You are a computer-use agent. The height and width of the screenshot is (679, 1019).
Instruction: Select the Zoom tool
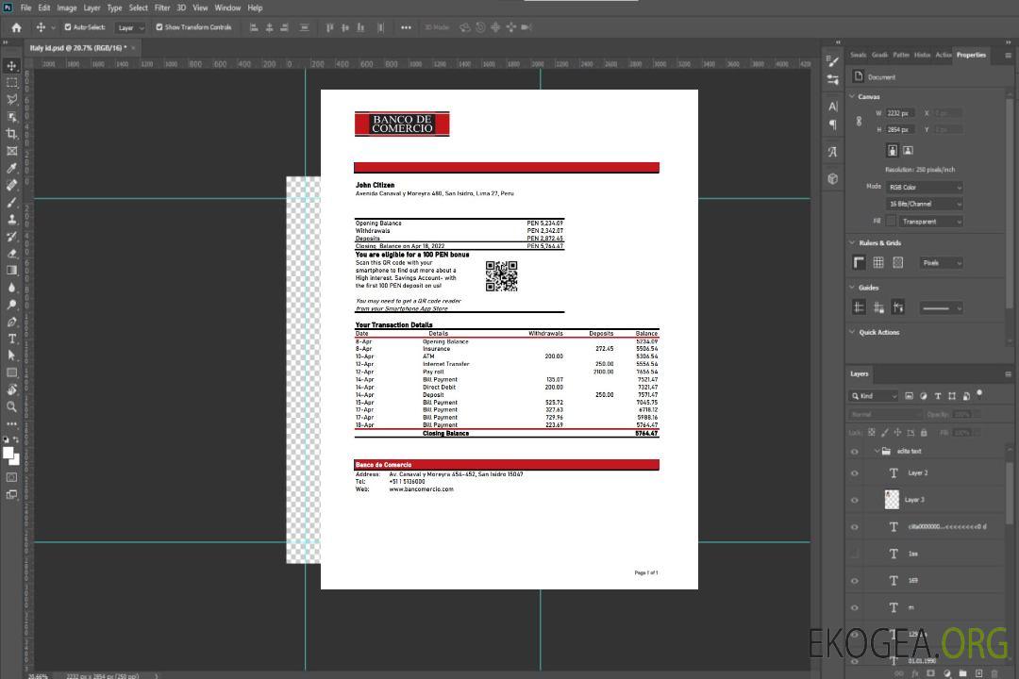12,406
